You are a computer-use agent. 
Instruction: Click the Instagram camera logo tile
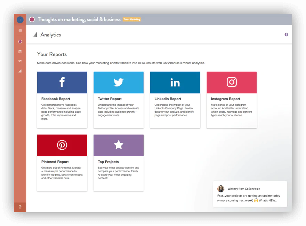click(232, 82)
